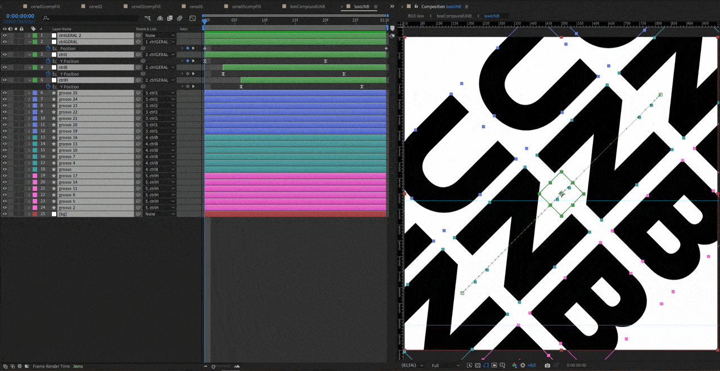This screenshot has height=371, width=720.
Task: Toggle visibility of grosso 19 layer
Action: coord(4,131)
